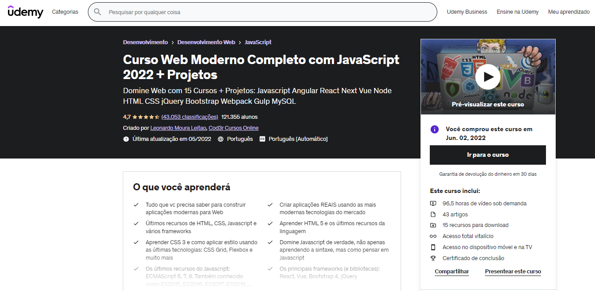Open Cod3r Cursos Online profile
Screen dimensions: 595x291
point(234,128)
